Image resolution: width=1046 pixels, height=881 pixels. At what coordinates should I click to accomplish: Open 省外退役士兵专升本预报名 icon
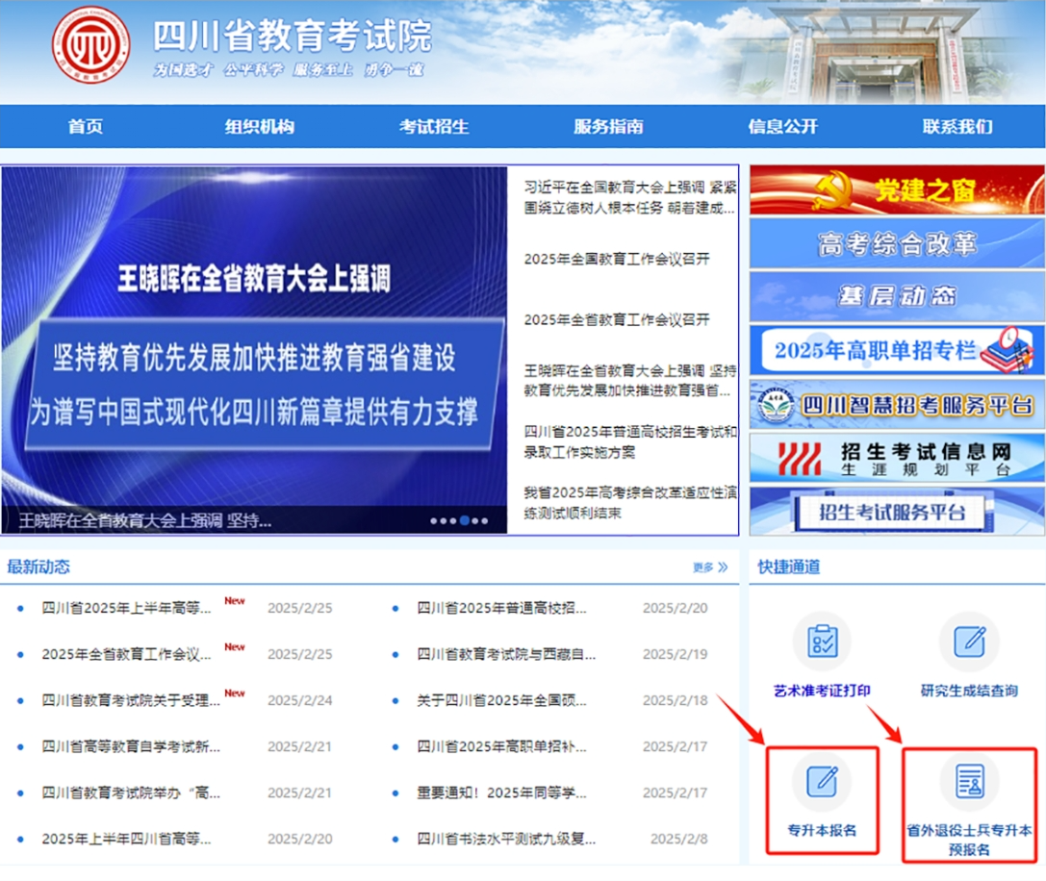969,782
